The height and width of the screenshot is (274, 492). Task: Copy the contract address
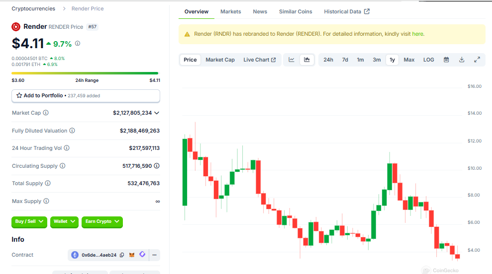point(122,255)
